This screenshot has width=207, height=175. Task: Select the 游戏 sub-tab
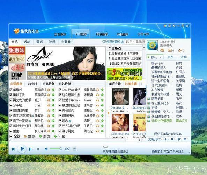[x=39, y=42]
